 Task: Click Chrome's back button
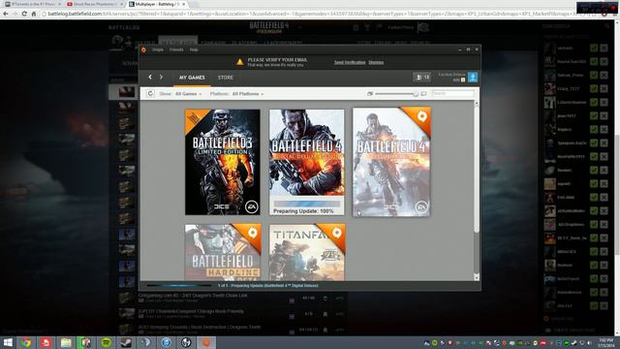(6, 14)
